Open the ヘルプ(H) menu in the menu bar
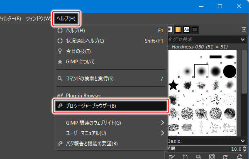 click(66, 19)
